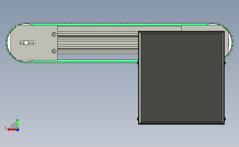
Task: Select the green belt bottom run
Action: point(85,61)
